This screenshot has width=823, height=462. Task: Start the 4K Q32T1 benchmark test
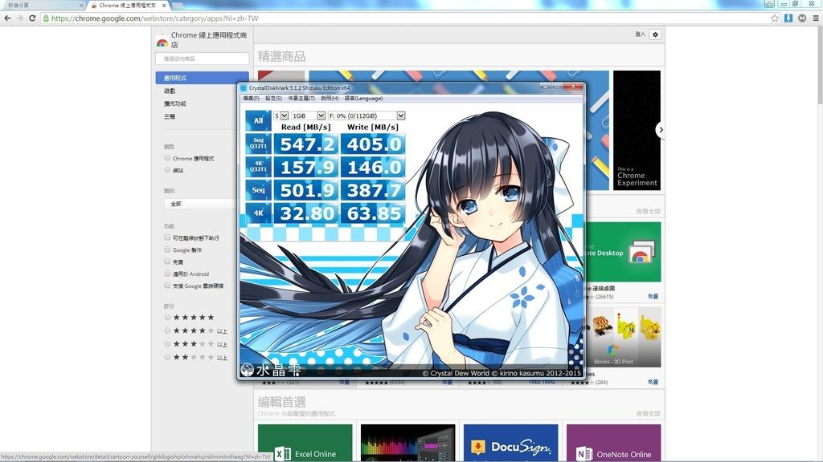tap(258, 167)
